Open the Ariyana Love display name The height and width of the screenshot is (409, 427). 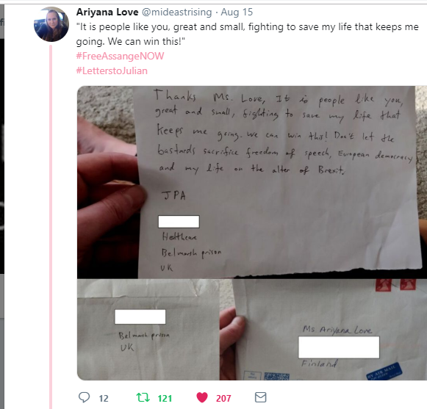(107, 12)
